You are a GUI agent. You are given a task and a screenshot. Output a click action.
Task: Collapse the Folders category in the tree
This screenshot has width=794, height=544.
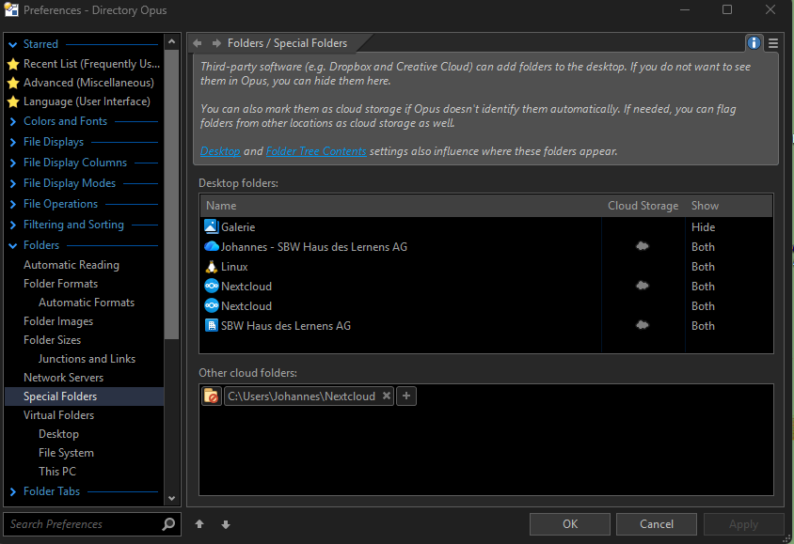point(12,245)
